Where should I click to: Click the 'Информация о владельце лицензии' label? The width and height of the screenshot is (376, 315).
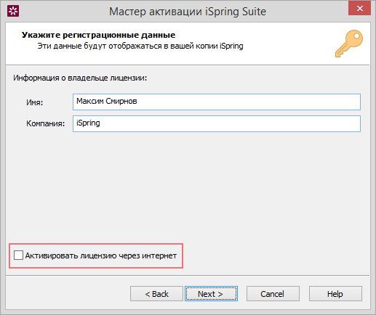pos(80,78)
